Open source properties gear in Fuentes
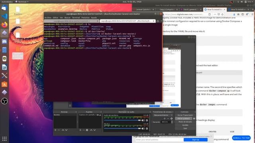Viewport: 255px width, 143px height. pyautogui.click(x=87, y=130)
